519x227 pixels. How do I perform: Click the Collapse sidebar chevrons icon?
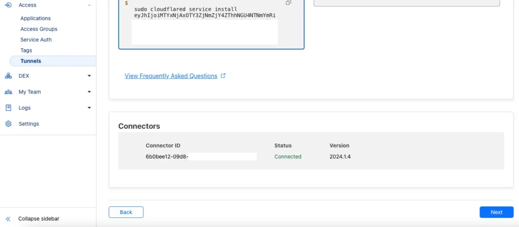click(8, 219)
